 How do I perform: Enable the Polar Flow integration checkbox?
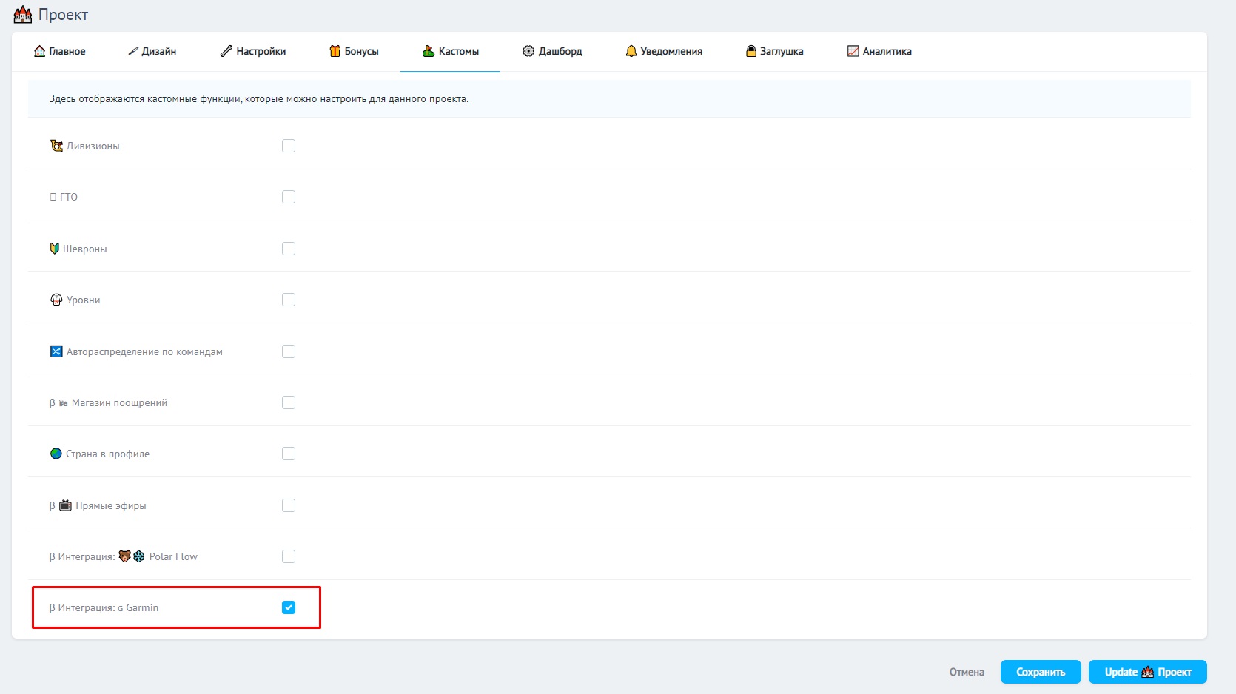coord(289,556)
